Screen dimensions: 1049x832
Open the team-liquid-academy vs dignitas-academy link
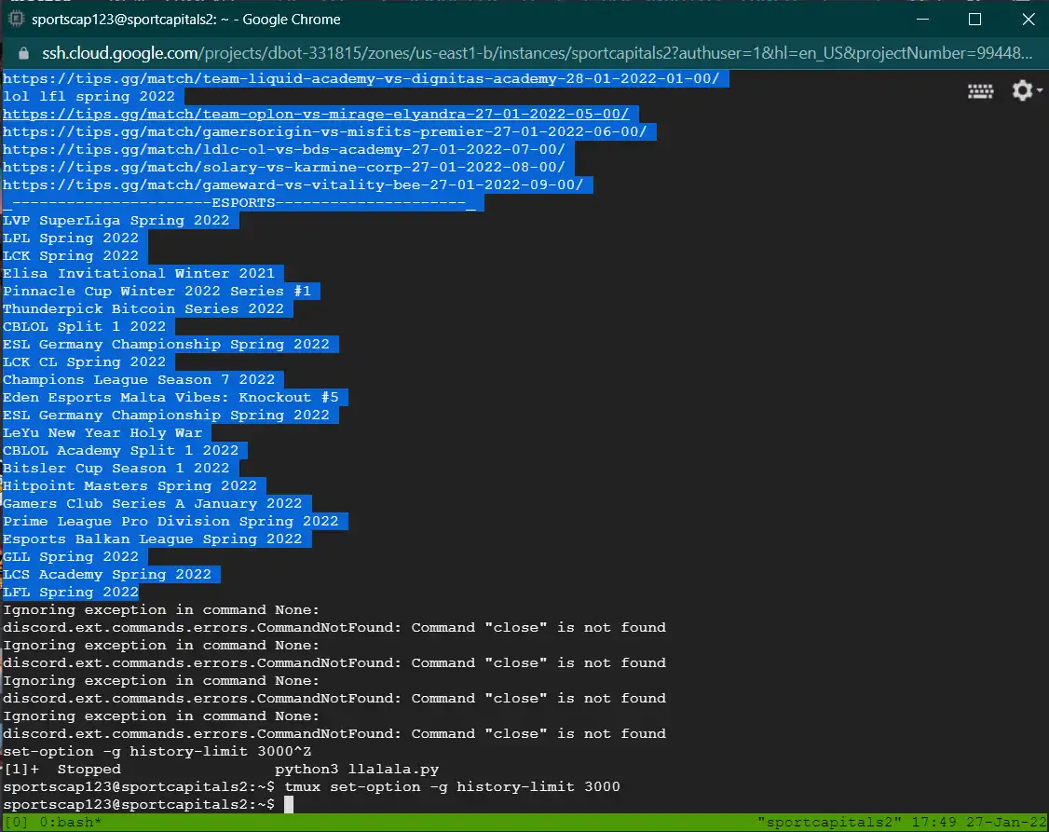(x=361, y=78)
